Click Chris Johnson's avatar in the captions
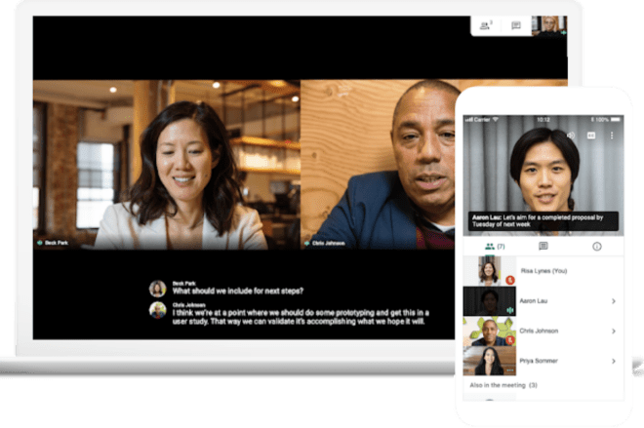Screen dimensions: 644x428 [x=157, y=309]
